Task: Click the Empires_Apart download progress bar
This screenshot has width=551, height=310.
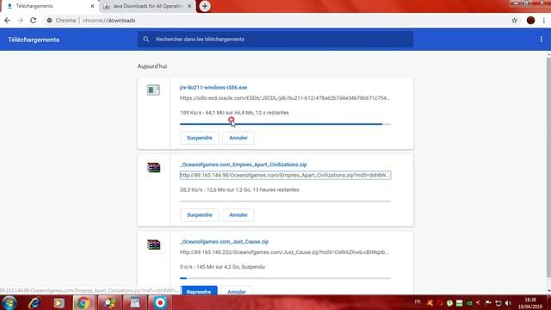Action: coord(285,201)
